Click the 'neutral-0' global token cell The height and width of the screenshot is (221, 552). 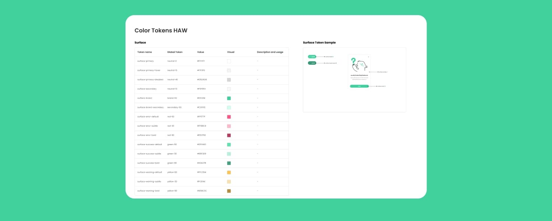pos(172,61)
